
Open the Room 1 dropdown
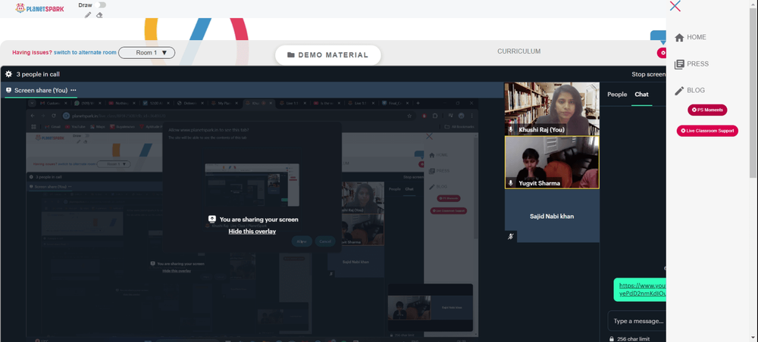(146, 52)
